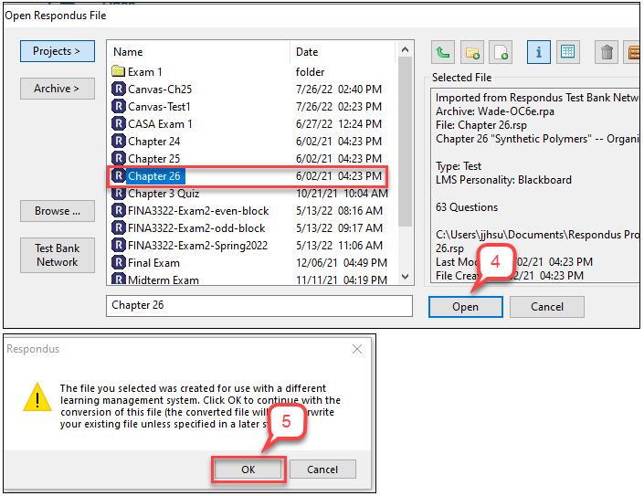Select the FINA3322-Exam2-odd-block file
Screen dimensions: 644x496
(250, 227)
